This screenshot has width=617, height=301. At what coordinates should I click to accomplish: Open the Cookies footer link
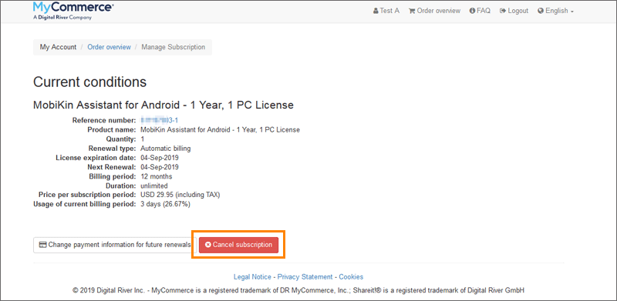351,277
